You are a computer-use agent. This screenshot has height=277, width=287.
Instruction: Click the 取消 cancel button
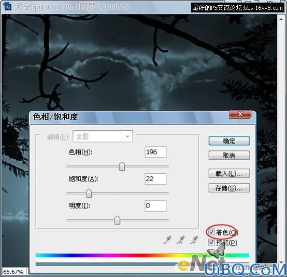tap(229, 156)
